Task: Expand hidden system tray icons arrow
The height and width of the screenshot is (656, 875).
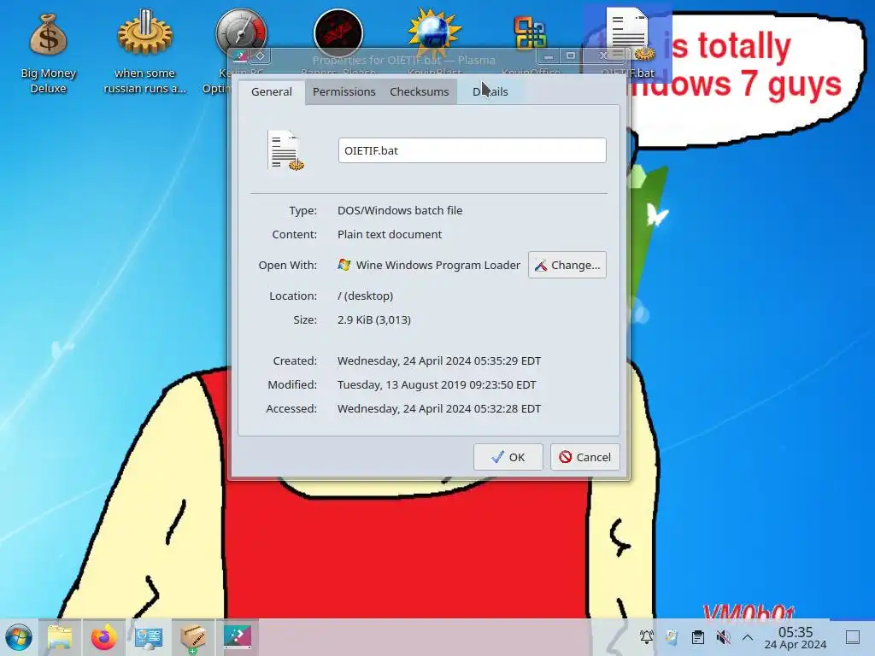Action: coord(748,637)
